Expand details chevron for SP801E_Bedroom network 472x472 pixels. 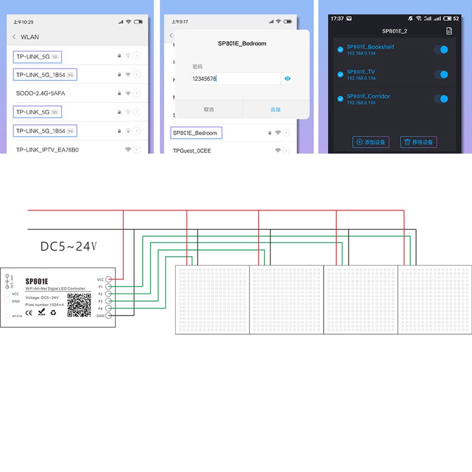click(287, 133)
